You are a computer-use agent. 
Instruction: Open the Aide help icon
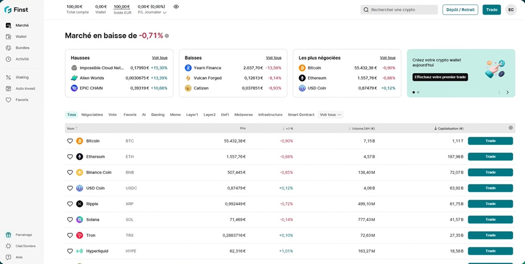click(x=8, y=257)
